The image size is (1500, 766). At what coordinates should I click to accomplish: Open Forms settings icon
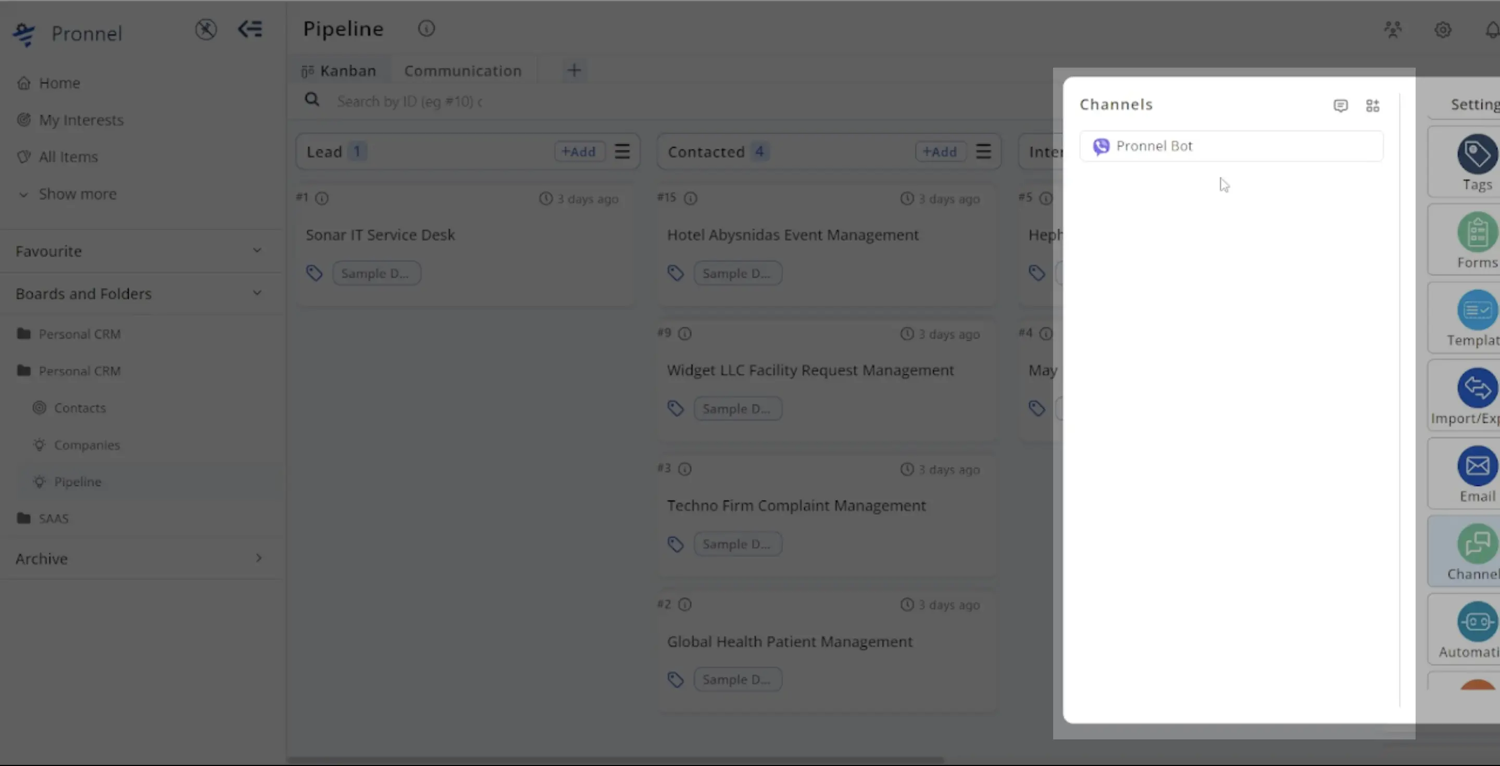1477,232
